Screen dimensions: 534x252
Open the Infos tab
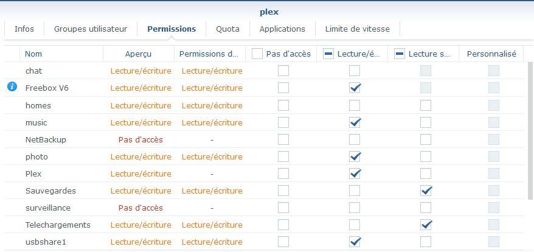[24, 29]
